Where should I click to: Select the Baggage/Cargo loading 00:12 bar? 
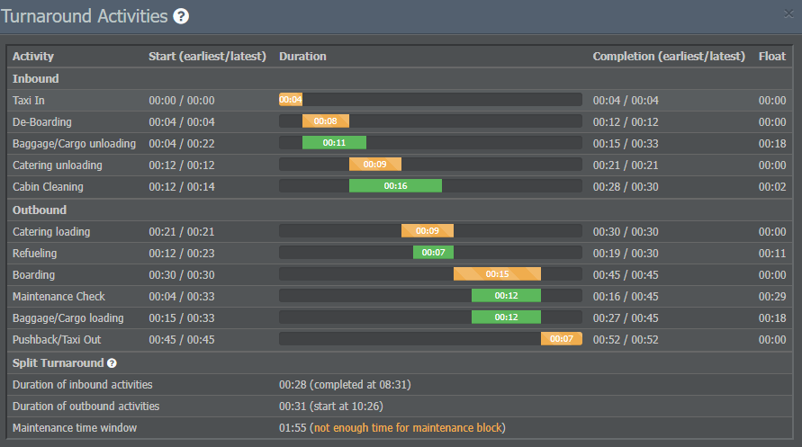click(x=506, y=317)
